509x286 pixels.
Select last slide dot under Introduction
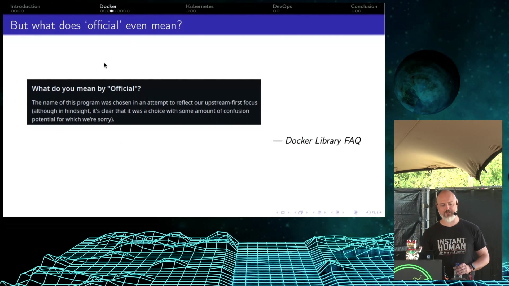[22, 11]
